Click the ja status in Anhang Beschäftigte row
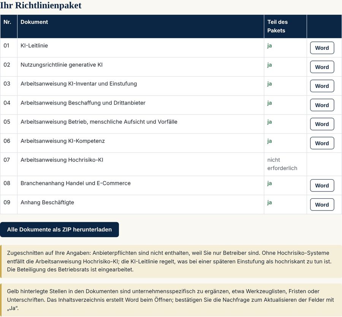The height and width of the screenshot is (317, 342). pos(269,202)
